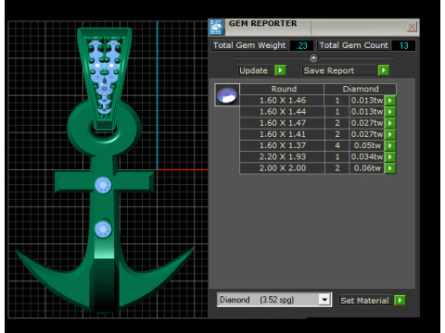
Task: Close the Gem Reporter panel
Action: (412, 27)
